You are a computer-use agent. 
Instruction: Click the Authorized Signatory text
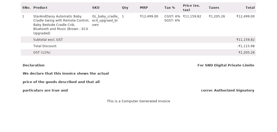(234, 90)
